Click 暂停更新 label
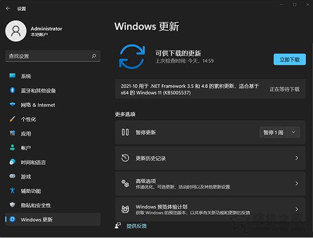 coord(146,132)
